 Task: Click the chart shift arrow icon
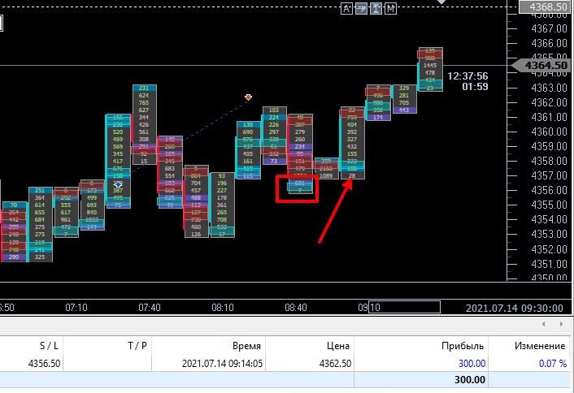click(x=361, y=8)
